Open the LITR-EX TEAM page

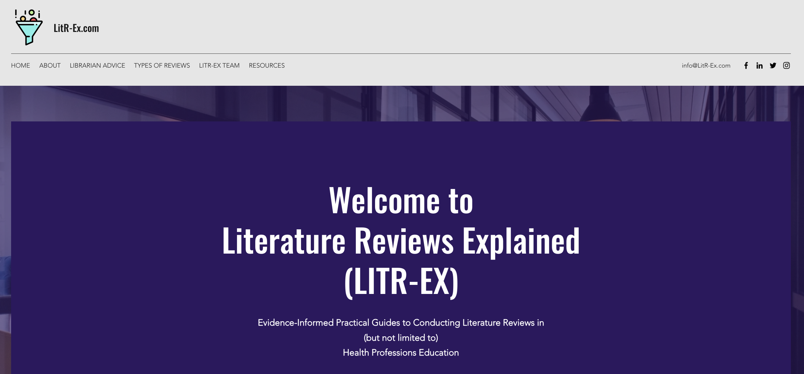pos(219,66)
